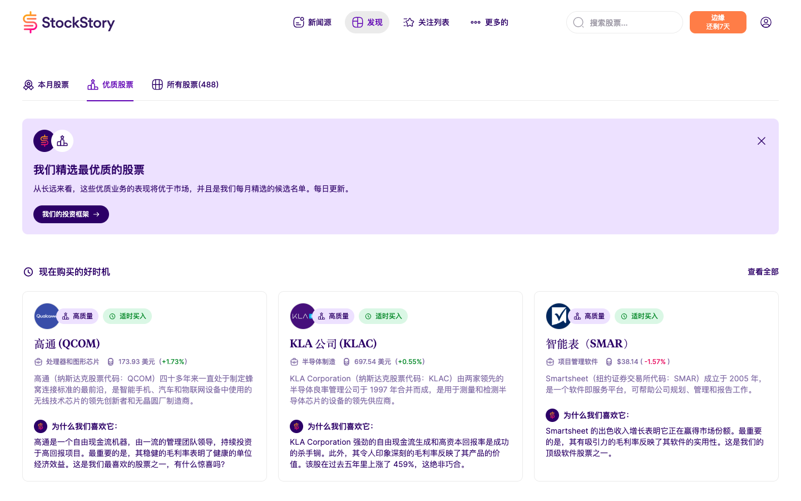
Task: Click the 我们的投资框架 button
Action: [71, 214]
